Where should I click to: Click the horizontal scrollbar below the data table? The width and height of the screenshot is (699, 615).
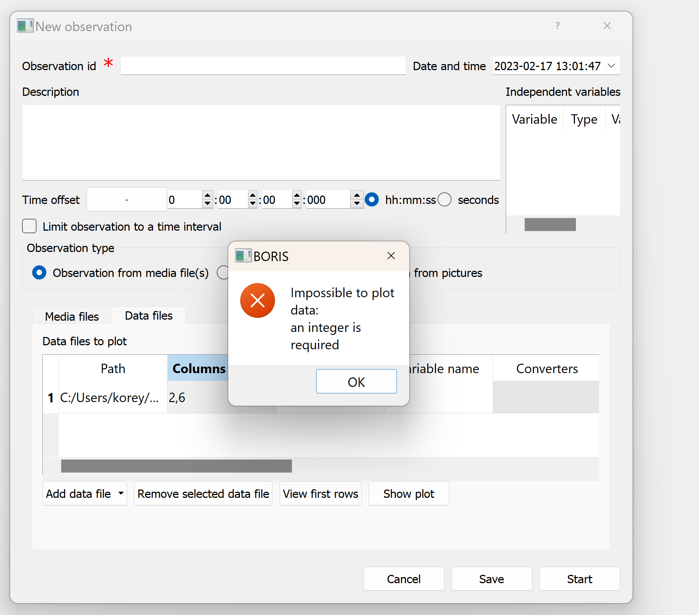click(176, 466)
